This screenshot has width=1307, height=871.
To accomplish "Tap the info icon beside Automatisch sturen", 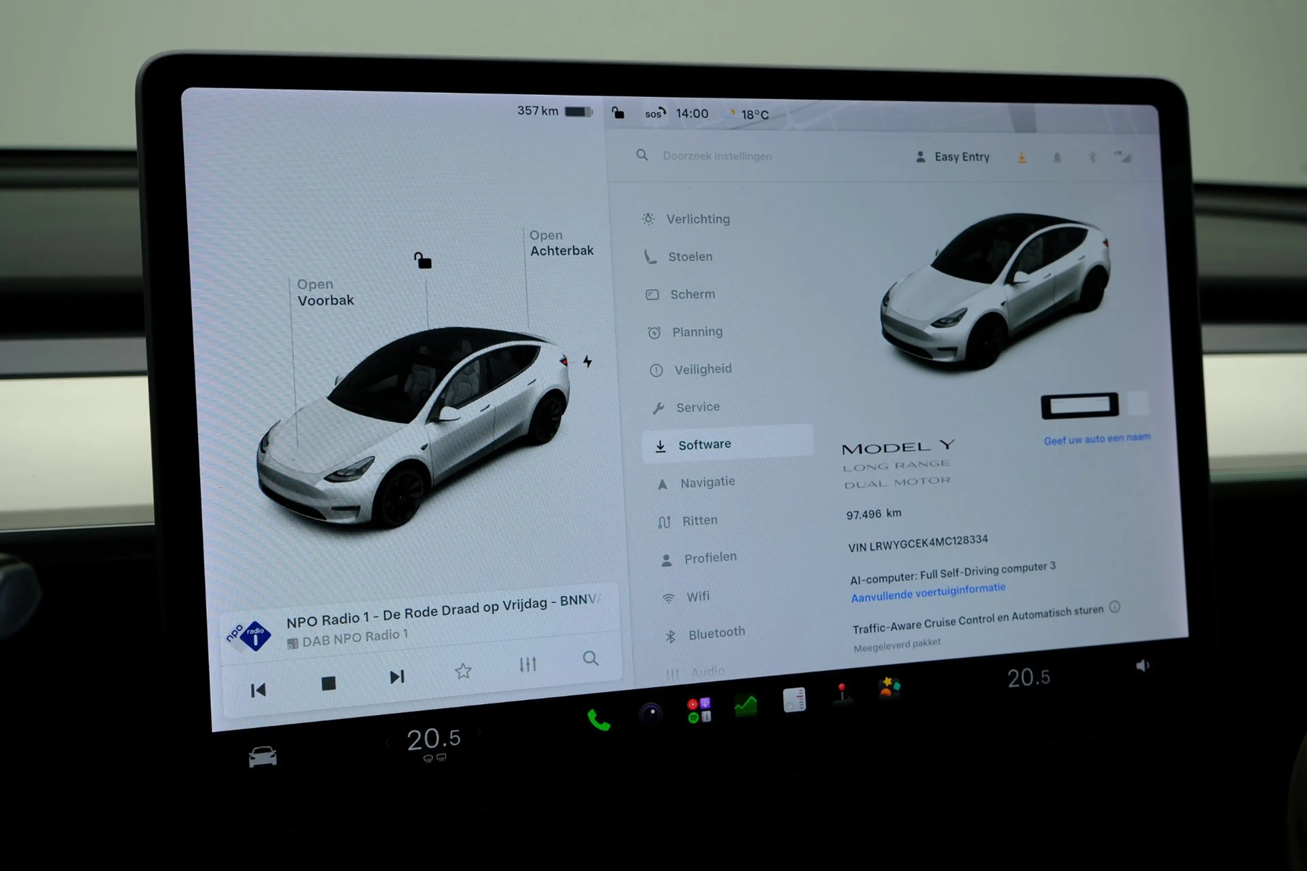I will [1114, 607].
